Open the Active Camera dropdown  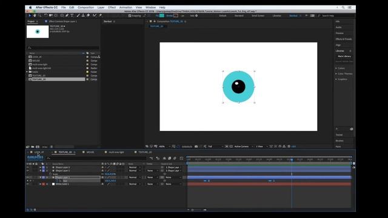click(244, 147)
